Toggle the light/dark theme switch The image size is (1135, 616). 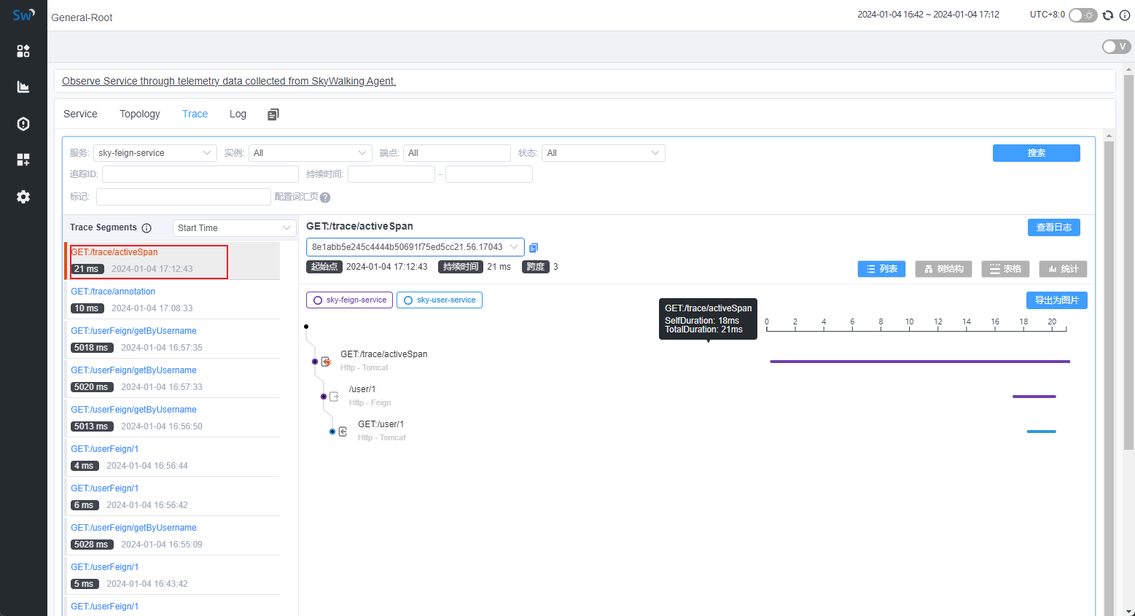1083,15
